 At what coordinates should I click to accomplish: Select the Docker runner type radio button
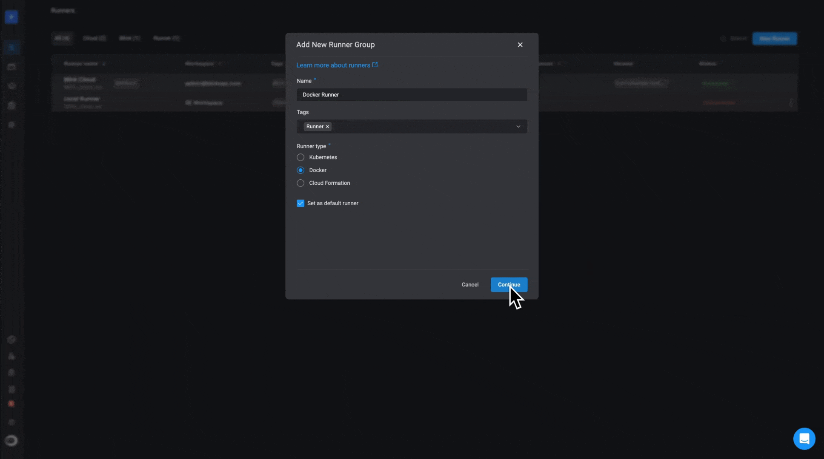[300, 170]
